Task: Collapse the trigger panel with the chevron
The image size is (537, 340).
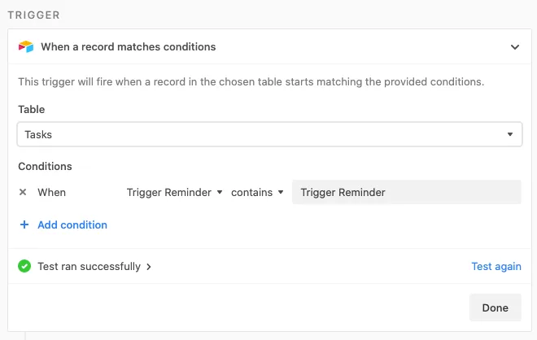Action: 515,47
